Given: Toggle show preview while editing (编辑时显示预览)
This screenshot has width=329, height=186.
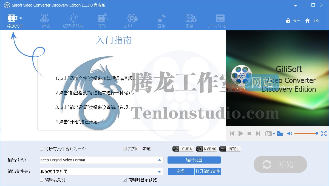Looking at the screenshot, I should (x=125, y=180).
